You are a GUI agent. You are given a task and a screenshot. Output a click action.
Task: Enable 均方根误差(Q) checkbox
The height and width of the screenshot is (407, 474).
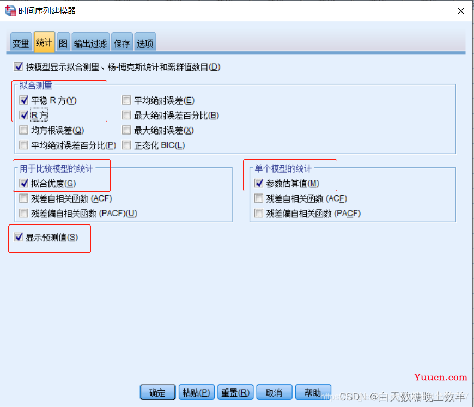pos(23,130)
